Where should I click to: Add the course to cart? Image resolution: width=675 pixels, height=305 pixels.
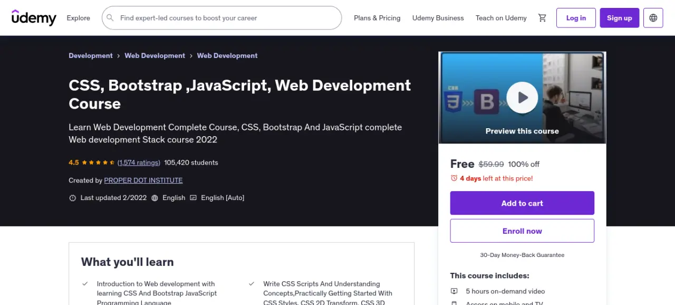(522, 203)
